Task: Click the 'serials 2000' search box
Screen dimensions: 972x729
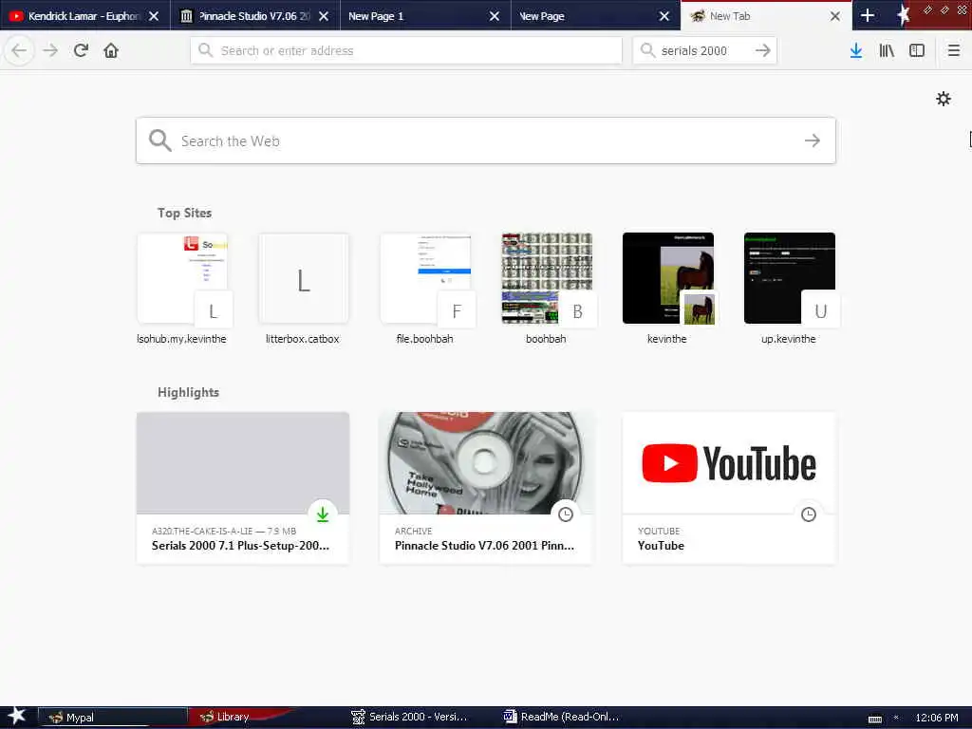Action: coord(704,50)
